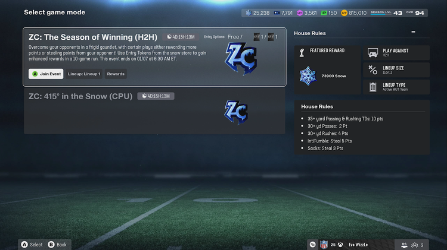Click the Lineup Type clipboard icon
The width and height of the screenshot is (447, 250).
tap(372, 87)
